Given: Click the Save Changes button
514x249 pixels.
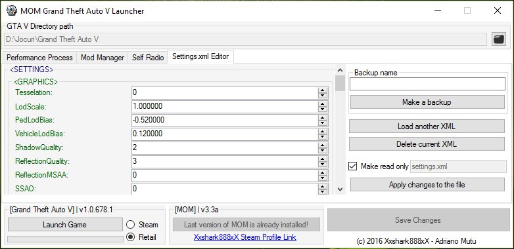Looking at the screenshot, I should 418,220.
